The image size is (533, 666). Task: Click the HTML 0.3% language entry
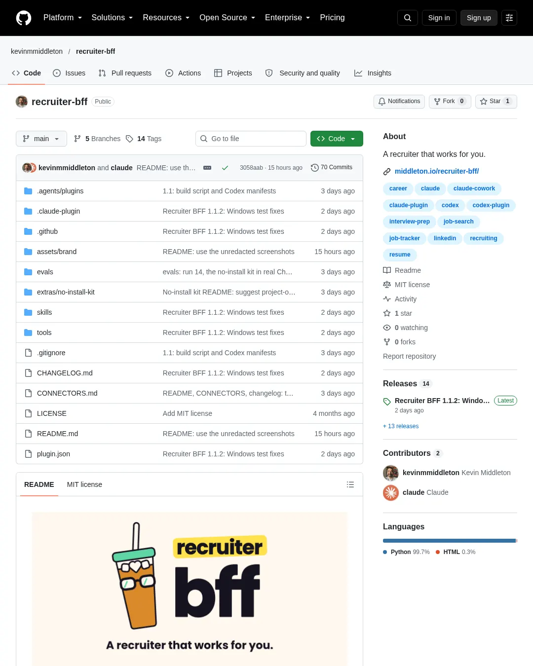456,552
